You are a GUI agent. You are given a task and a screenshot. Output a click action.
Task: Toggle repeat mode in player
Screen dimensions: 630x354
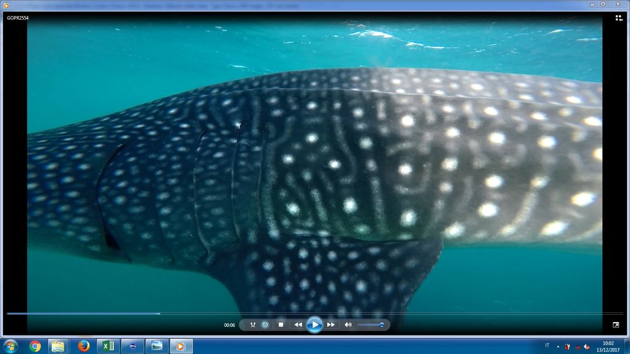pyautogui.click(x=265, y=324)
